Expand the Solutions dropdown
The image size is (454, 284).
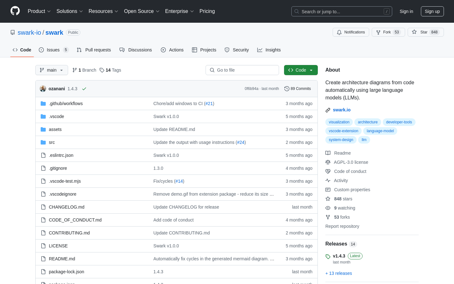[70, 11]
